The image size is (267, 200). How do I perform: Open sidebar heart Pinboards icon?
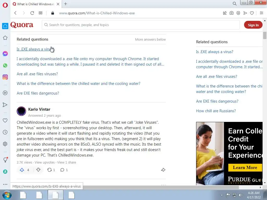pyautogui.click(x=5, y=120)
